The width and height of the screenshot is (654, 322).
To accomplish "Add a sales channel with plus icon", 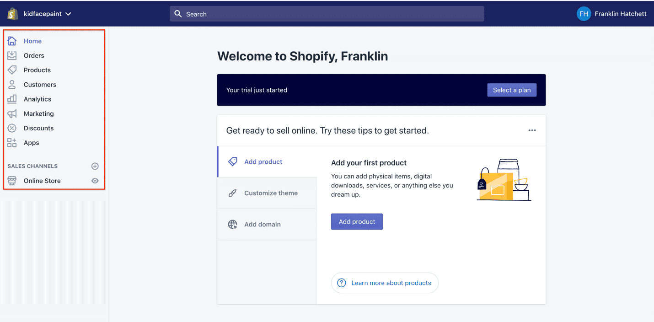I will coord(95,166).
